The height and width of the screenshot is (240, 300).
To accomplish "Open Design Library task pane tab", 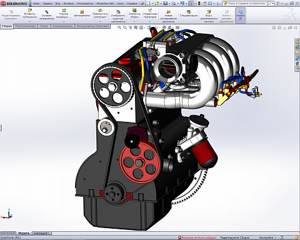I will click(297, 47).
